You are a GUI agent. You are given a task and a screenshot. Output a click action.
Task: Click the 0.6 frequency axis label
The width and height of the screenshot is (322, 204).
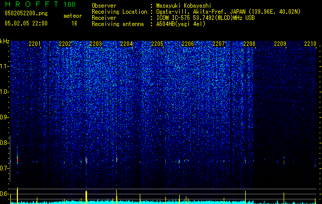5,194
